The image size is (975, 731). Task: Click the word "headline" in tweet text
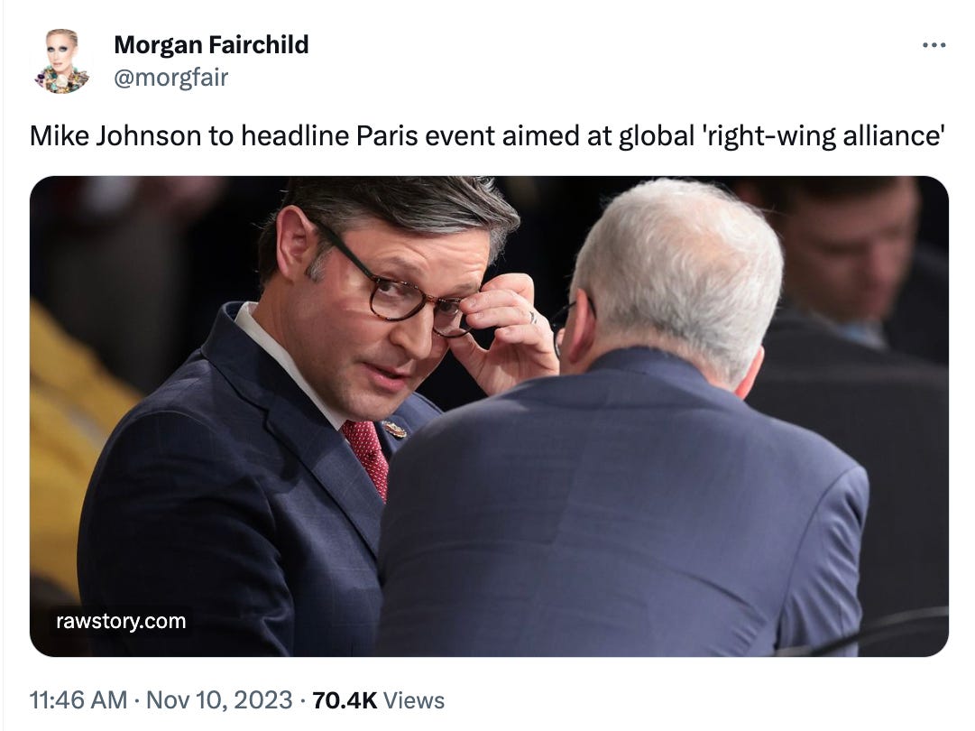click(x=295, y=135)
